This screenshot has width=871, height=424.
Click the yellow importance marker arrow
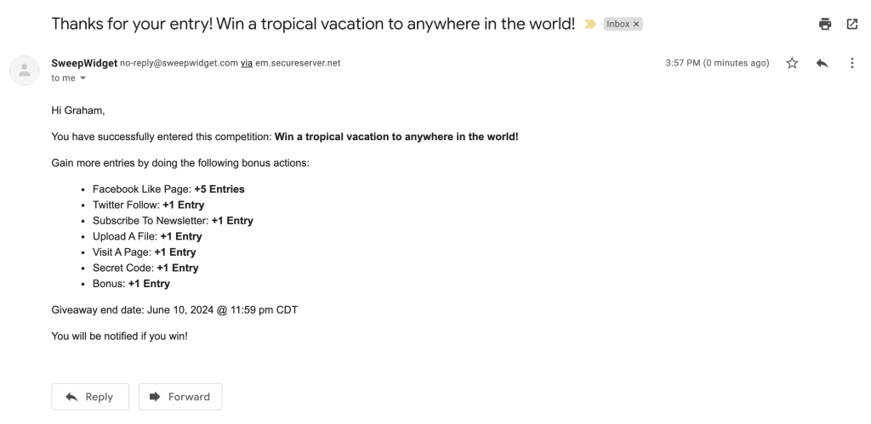pos(590,25)
